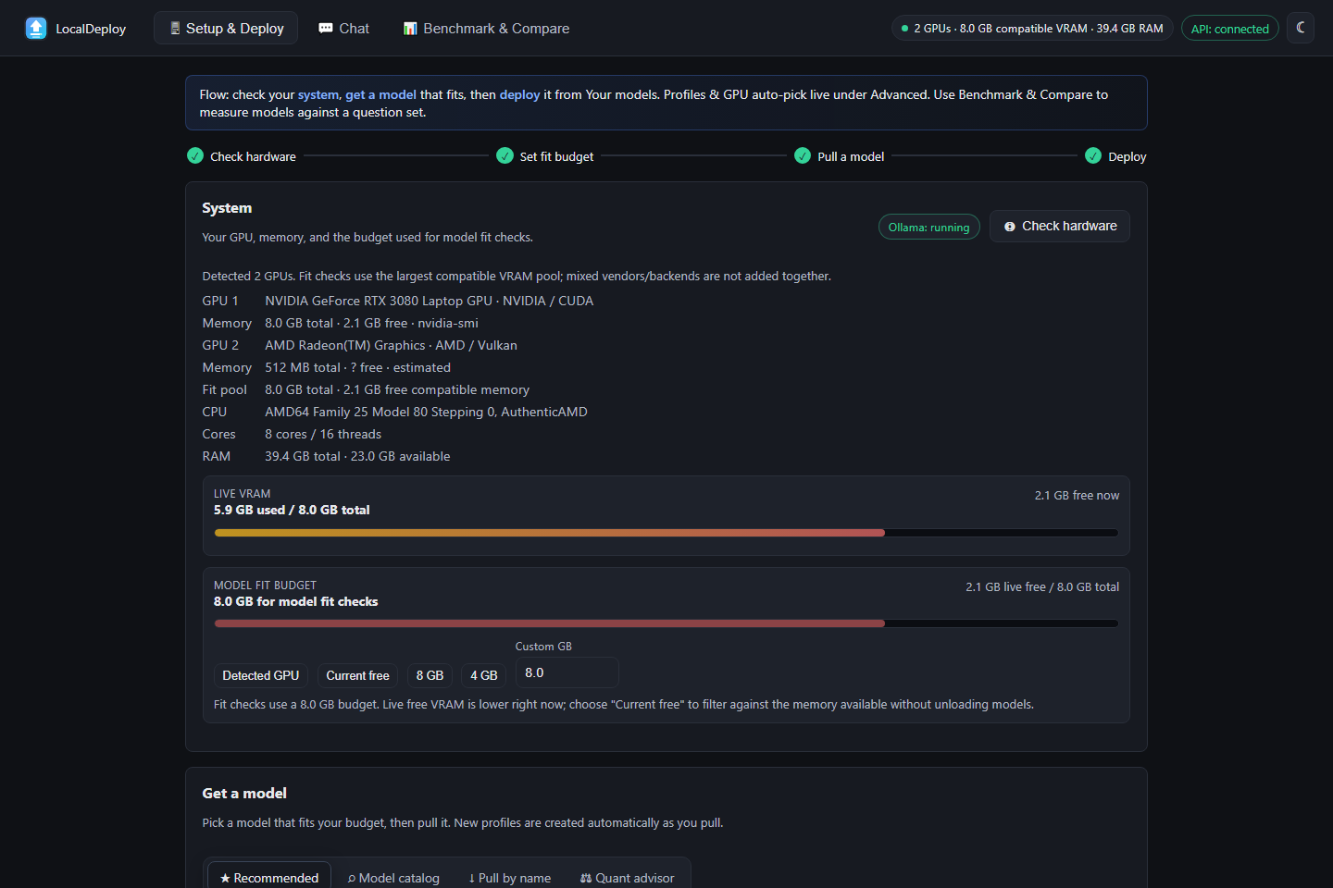
Task: Click the '39.4 GB total · 23.0 GB available' value
Action: pyautogui.click(x=357, y=456)
